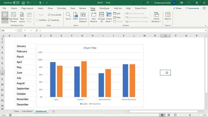
Task: Click the vertical scrollbar down arrow
Action: click(206, 109)
